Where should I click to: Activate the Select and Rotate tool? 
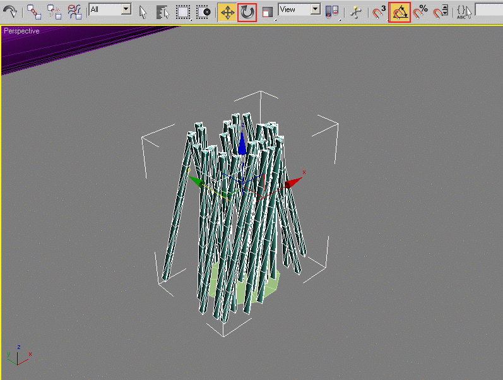247,12
